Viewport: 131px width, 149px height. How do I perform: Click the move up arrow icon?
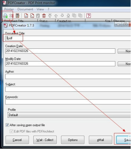56,16
